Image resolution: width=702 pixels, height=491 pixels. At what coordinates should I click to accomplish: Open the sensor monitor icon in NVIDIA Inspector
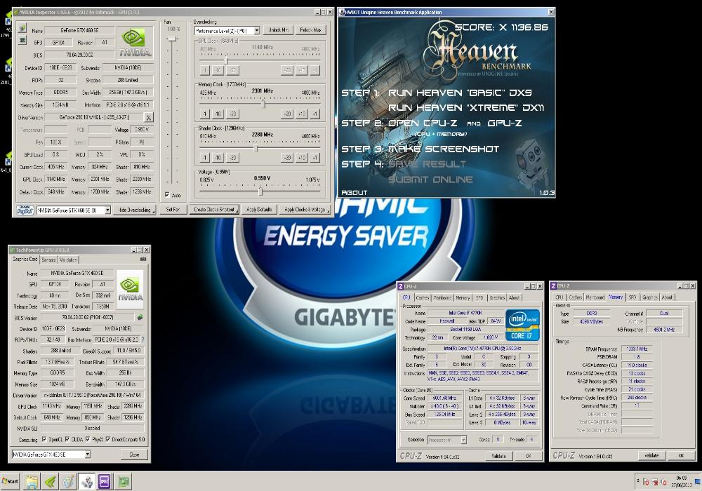tap(22, 40)
